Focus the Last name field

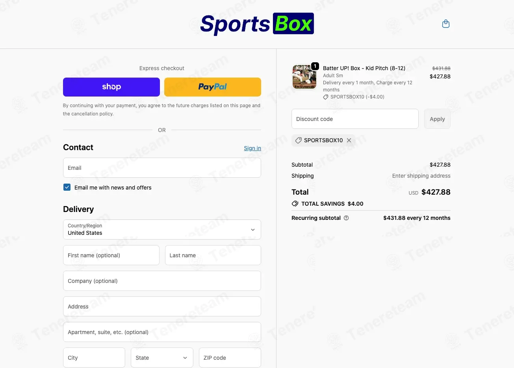(213, 255)
